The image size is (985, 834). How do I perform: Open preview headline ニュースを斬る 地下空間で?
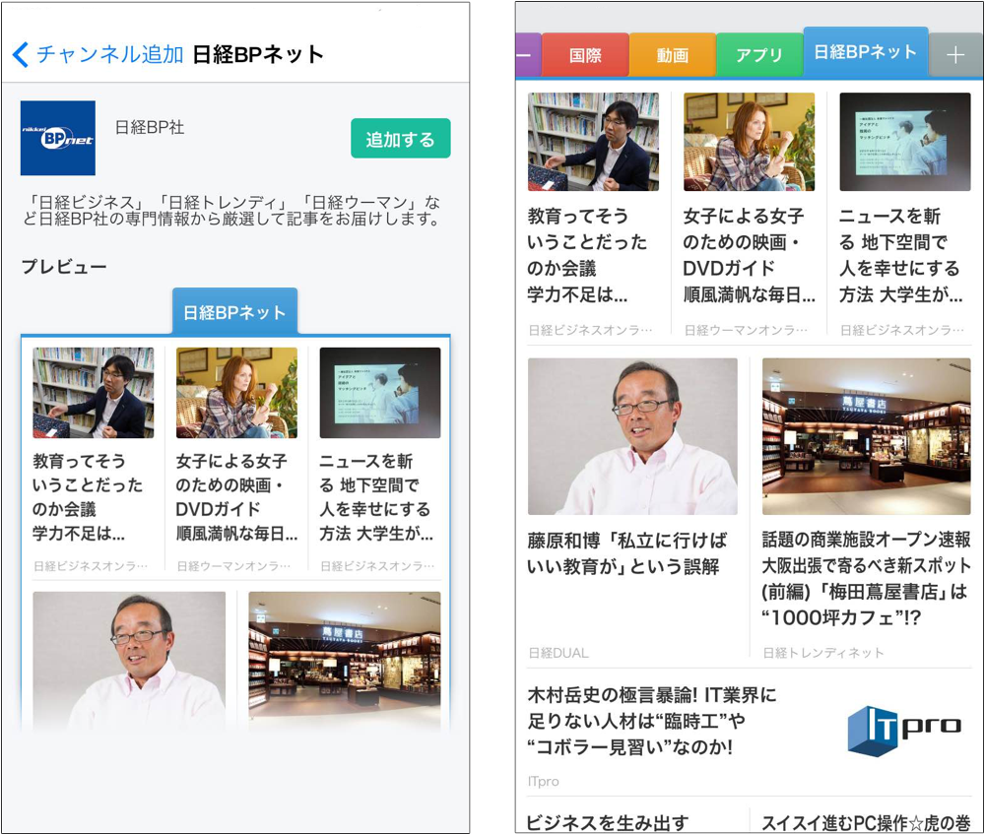(x=376, y=497)
